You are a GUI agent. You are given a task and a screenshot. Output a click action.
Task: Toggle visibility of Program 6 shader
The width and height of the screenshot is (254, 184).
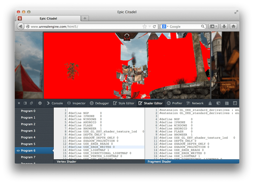[x=19, y=150]
